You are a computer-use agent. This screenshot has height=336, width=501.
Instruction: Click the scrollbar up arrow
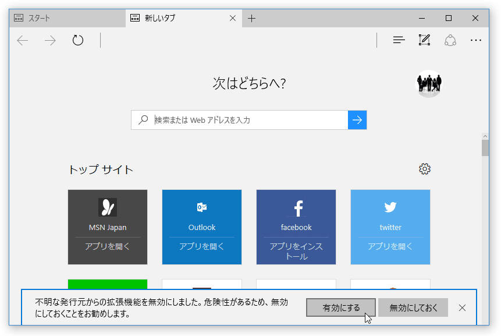[x=485, y=136]
